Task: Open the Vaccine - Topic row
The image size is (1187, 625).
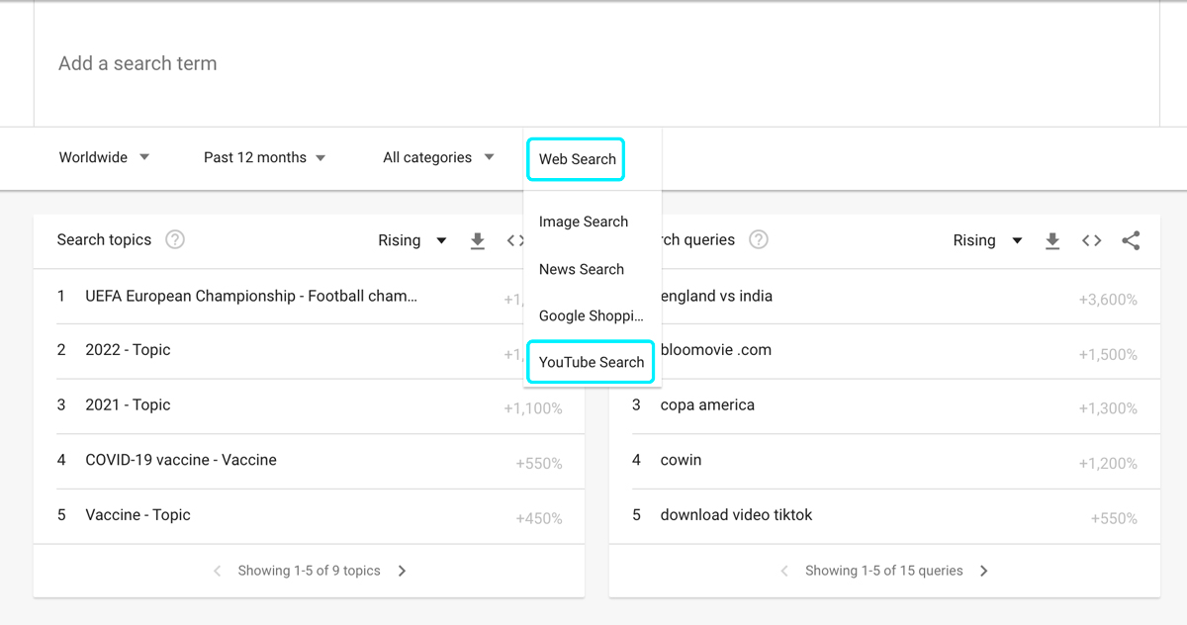Action: click(137, 515)
